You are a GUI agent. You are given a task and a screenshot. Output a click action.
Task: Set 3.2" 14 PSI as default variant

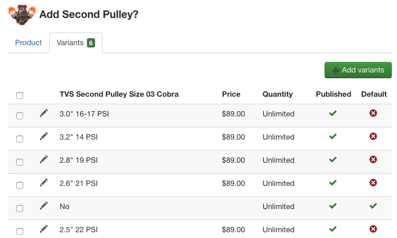[373, 137]
